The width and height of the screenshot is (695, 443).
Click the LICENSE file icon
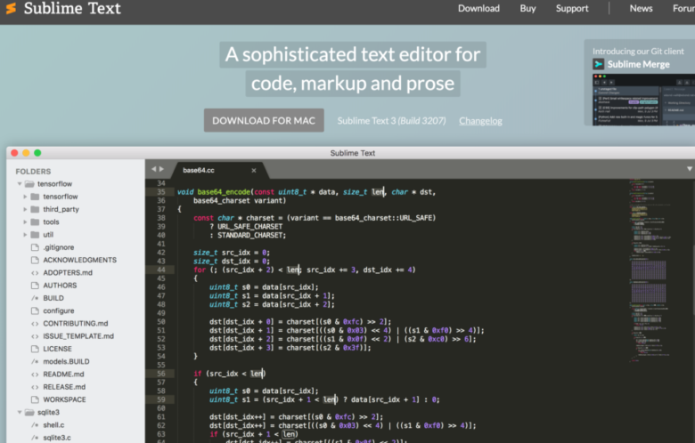click(35, 350)
